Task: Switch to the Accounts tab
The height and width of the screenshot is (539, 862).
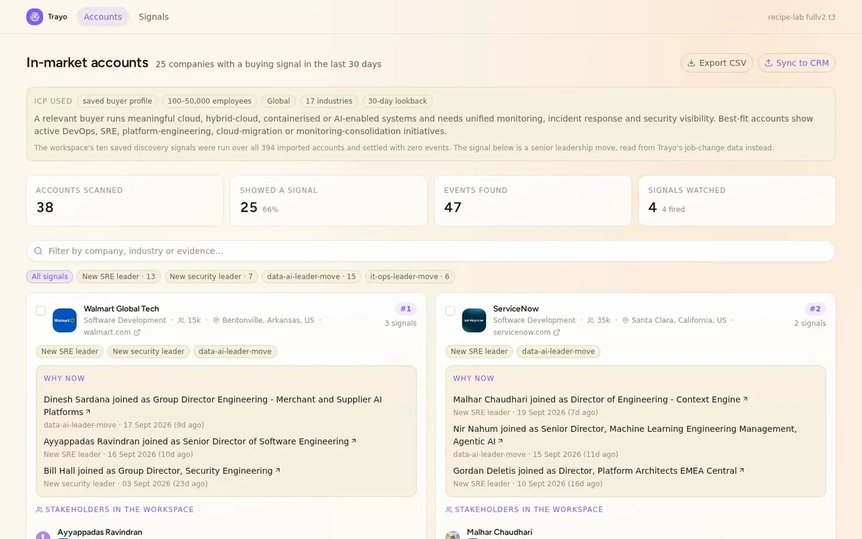Action: point(103,17)
